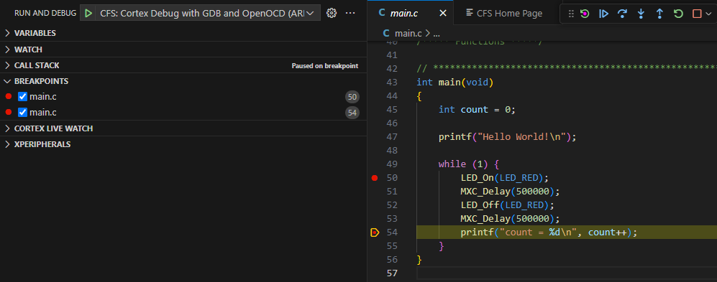This screenshot has width=717, height=282.
Task: Step over the current line
Action: [x=622, y=14]
